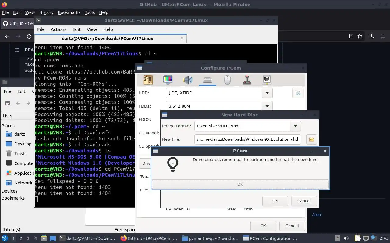Click the folder browse icon beside New File
Screen dimensions: 390x243
click(x=311, y=139)
